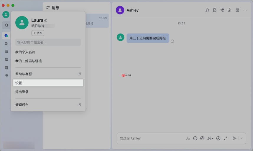Open the send options dropdown arrow
This screenshot has height=151, width=253.
tap(241, 138)
